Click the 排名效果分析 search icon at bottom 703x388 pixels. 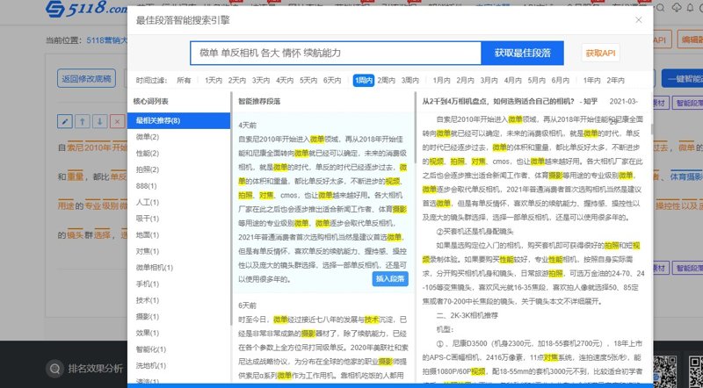(x=55, y=369)
